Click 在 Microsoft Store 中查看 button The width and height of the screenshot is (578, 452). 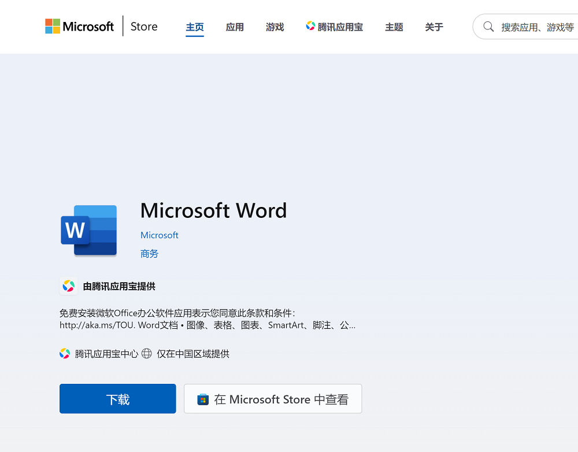coord(273,399)
